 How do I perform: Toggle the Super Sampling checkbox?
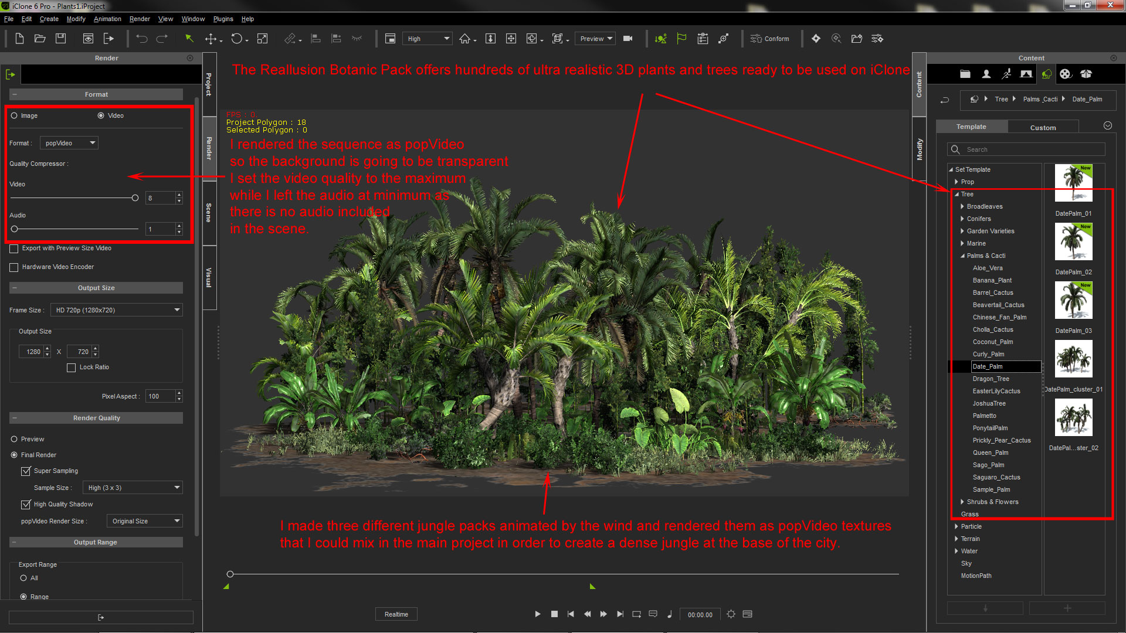(26, 471)
